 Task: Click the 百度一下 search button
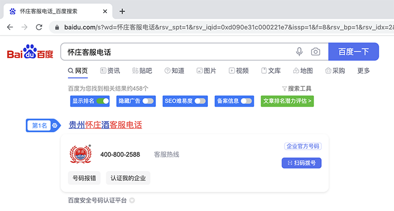(354, 52)
